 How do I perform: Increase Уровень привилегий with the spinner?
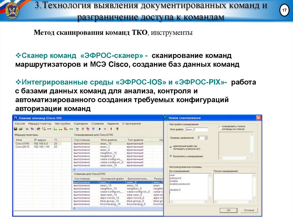pos(205,137)
